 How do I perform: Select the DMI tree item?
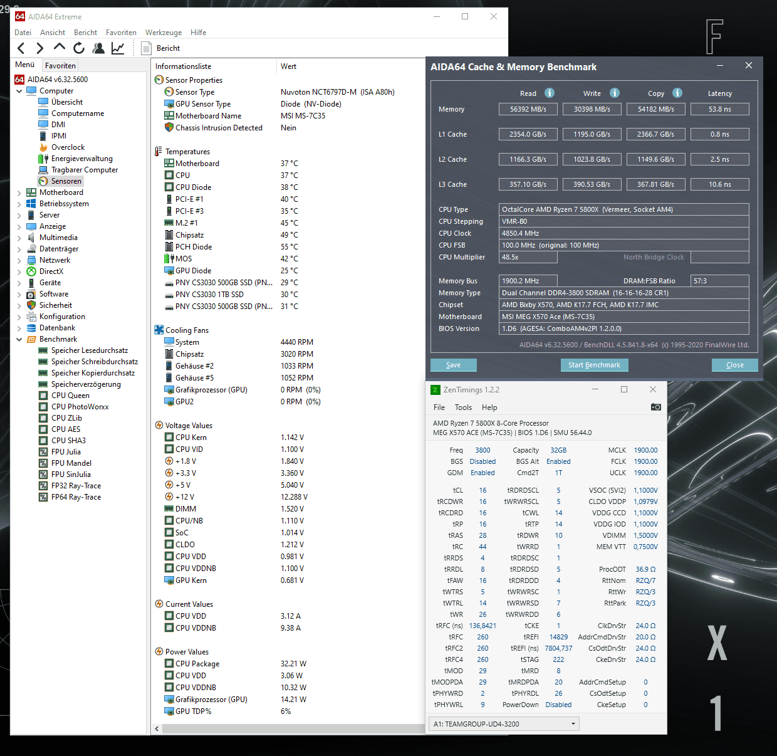[x=58, y=125]
